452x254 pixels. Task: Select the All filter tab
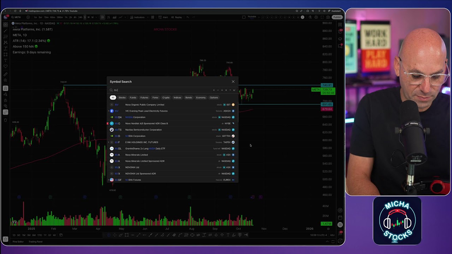pos(113,97)
